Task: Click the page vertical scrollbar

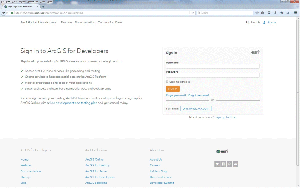Action: (x=298, y=93)
